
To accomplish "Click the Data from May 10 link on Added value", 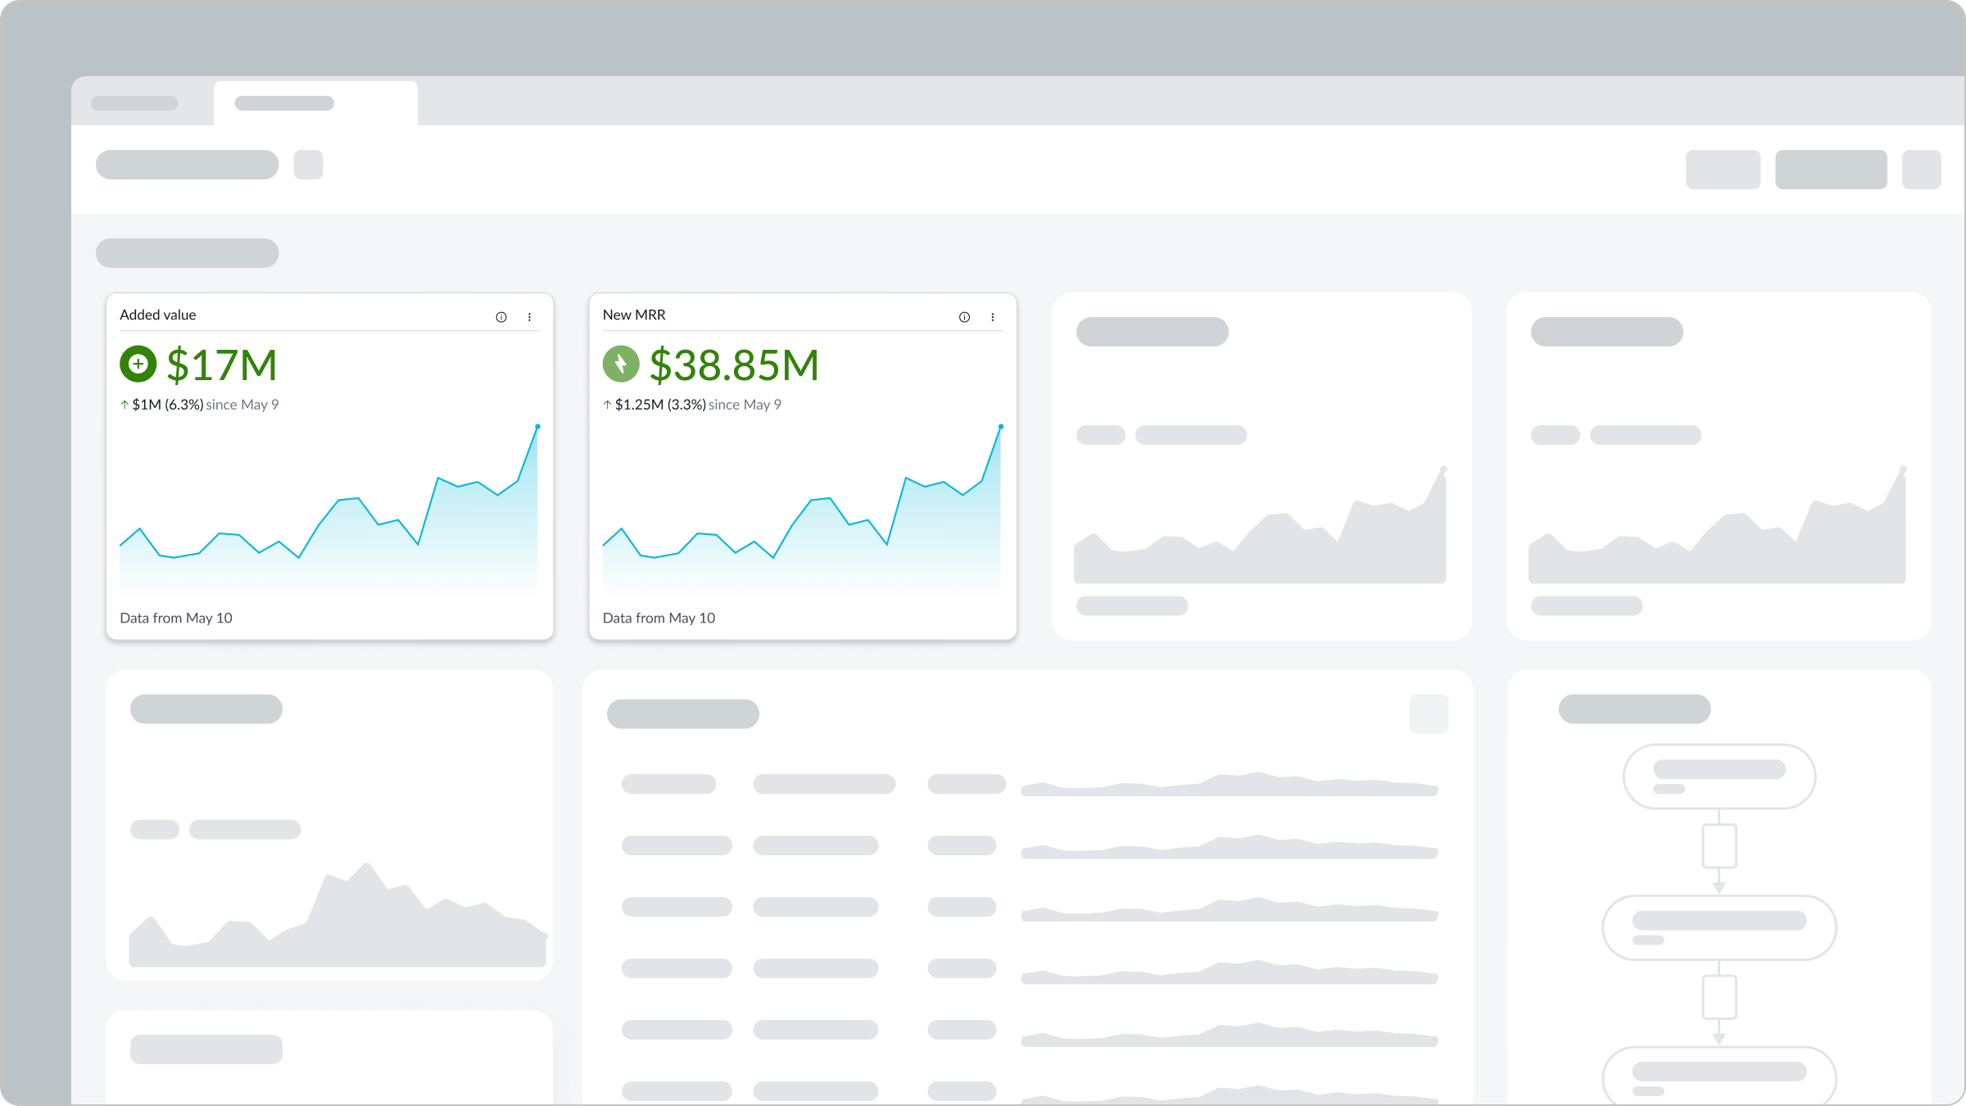I will point(176,618).
